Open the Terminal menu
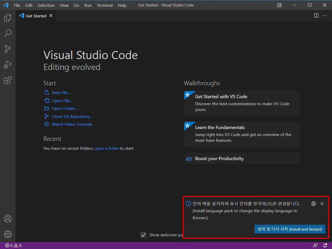This screenshot has width=332, height=249. tap(105, 5)
